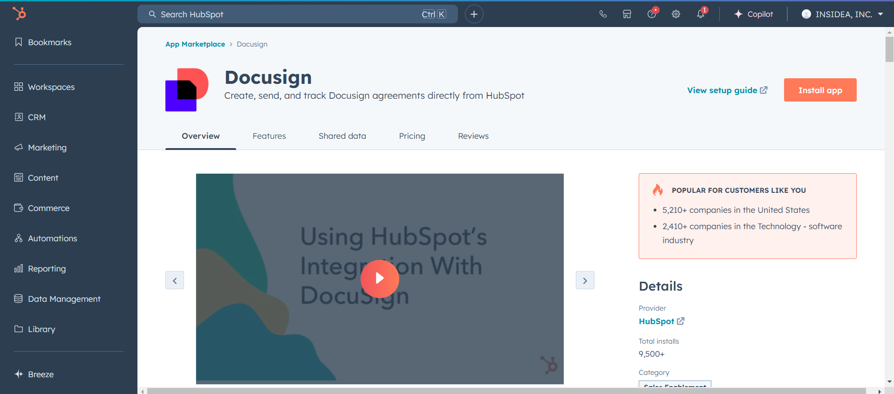The image size is (894, 394).
Task: Open the Automations sidebar menu
Action: click(46, 238)
